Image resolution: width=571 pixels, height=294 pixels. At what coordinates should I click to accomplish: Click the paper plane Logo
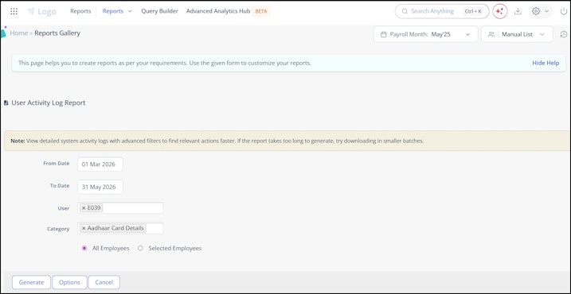click(42, 12)
